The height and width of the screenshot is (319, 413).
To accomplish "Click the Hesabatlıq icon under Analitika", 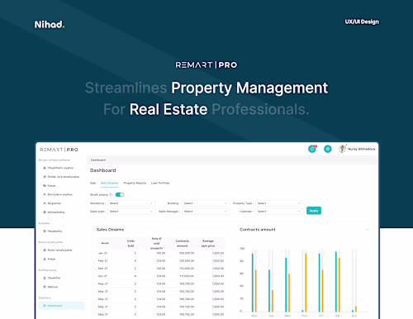I will pos(45,231).
